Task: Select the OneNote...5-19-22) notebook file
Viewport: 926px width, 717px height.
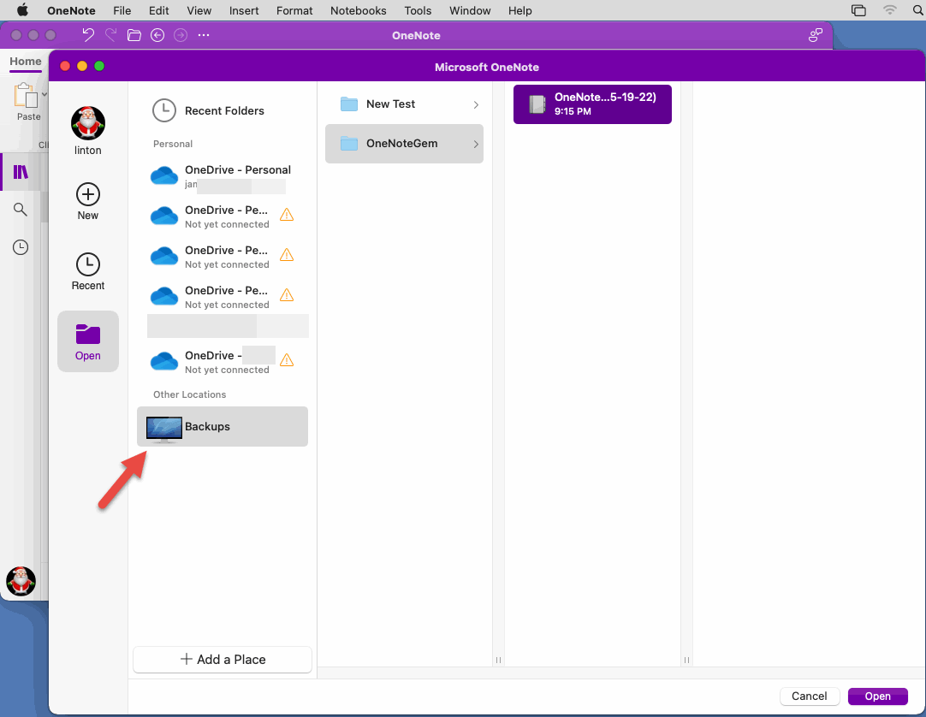Action: (592, 104)
